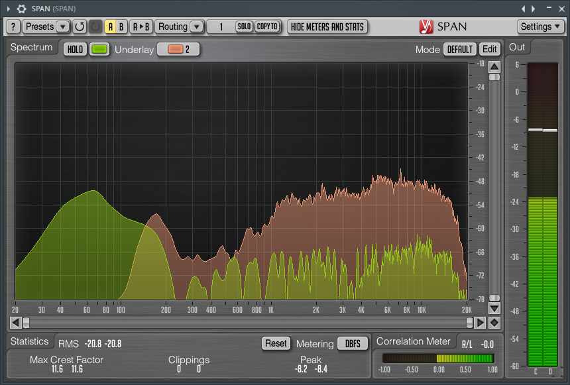
Task: Switch to state B
Action: [x=121, y=27]
